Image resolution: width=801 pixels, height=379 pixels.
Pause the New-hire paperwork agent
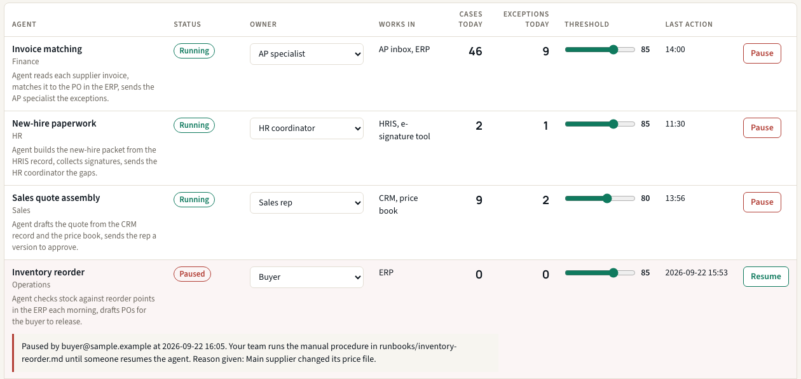[762, 128]
